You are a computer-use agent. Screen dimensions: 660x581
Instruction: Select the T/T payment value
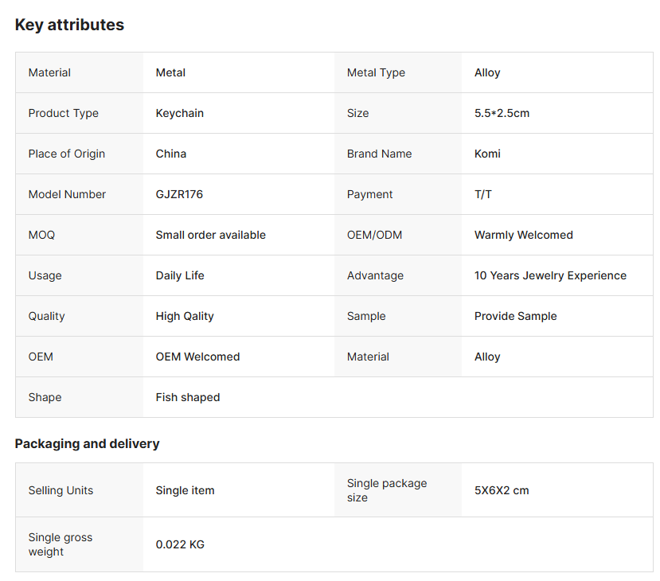pos(483,194)
